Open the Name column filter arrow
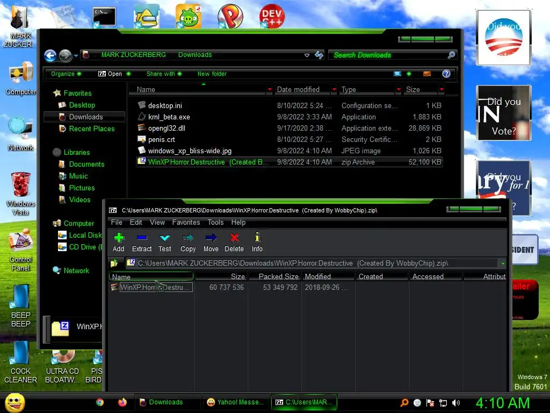This screenshot has height=413, width=550. tap(270, 90)
